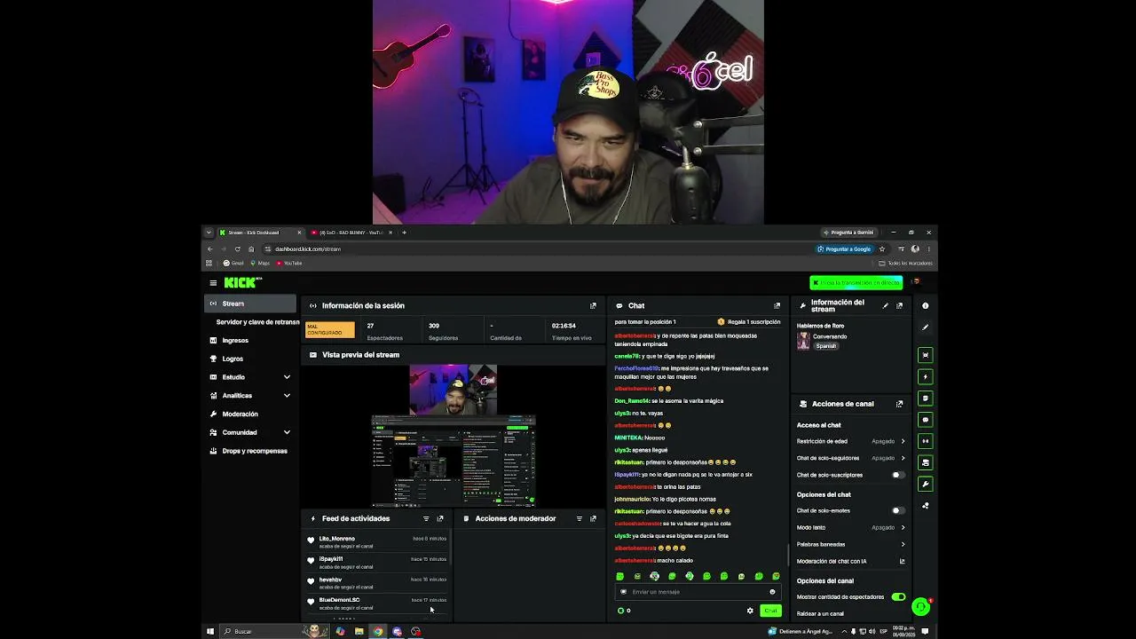Click Raidear a un canal
Viewport: 1136px width, 639px height.
[x=820, y=614]
